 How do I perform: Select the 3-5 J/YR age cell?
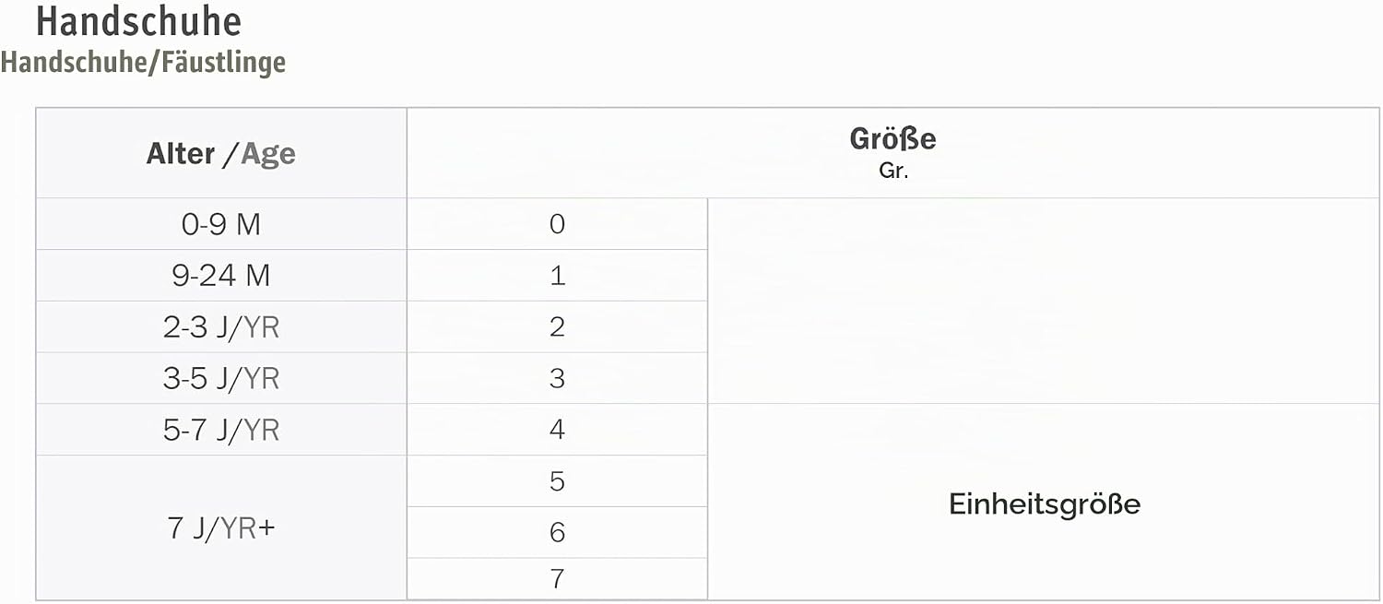[221, 379]
